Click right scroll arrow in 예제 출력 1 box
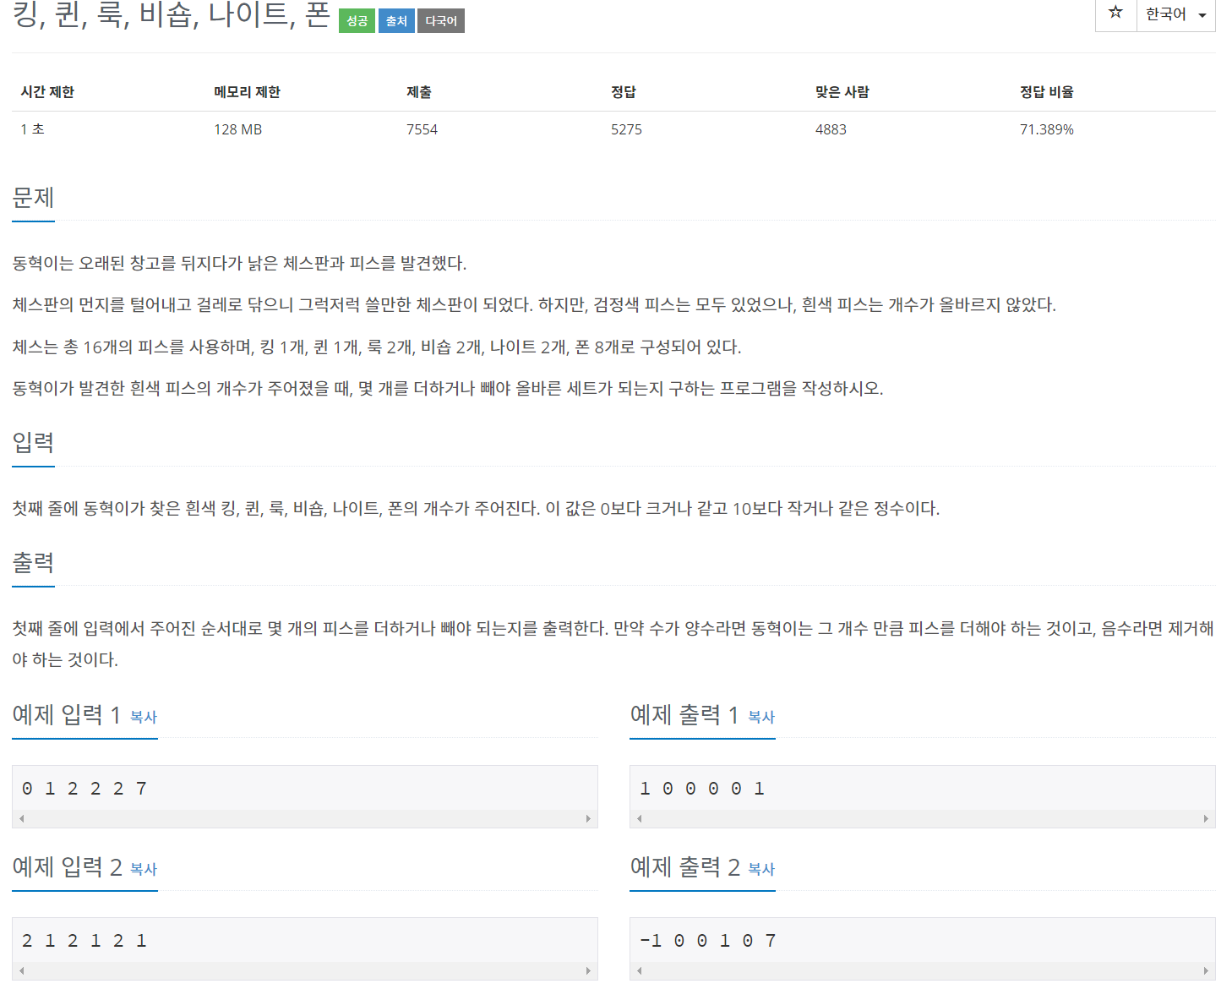The image size is (1232, 989). pyautogui.click(x=1206, y=818)
